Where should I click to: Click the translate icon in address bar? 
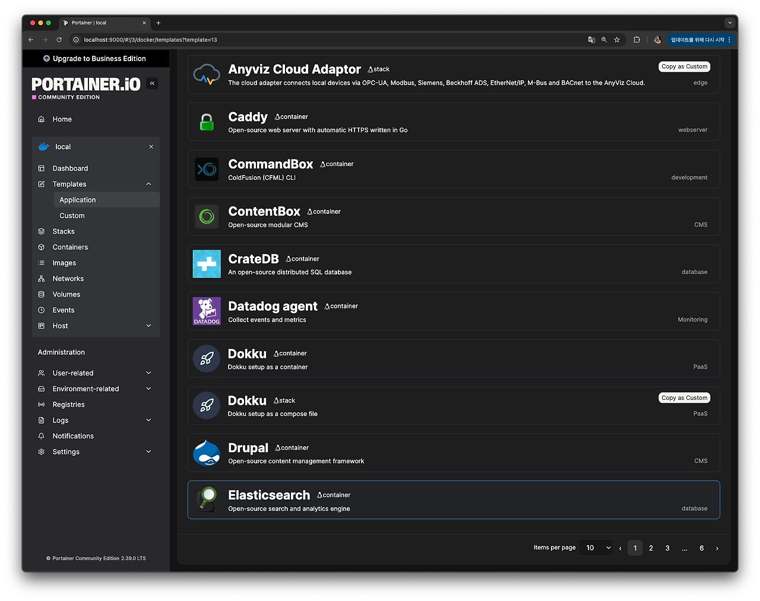coord(591,40)
